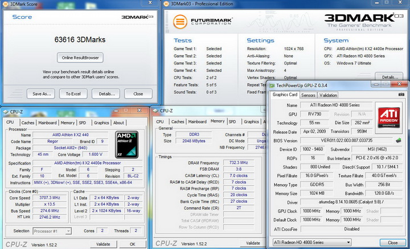Click the CAS# Latency 7.0 clocks value
The height and width of the screenshot is (249, 410).
point(238,175)
